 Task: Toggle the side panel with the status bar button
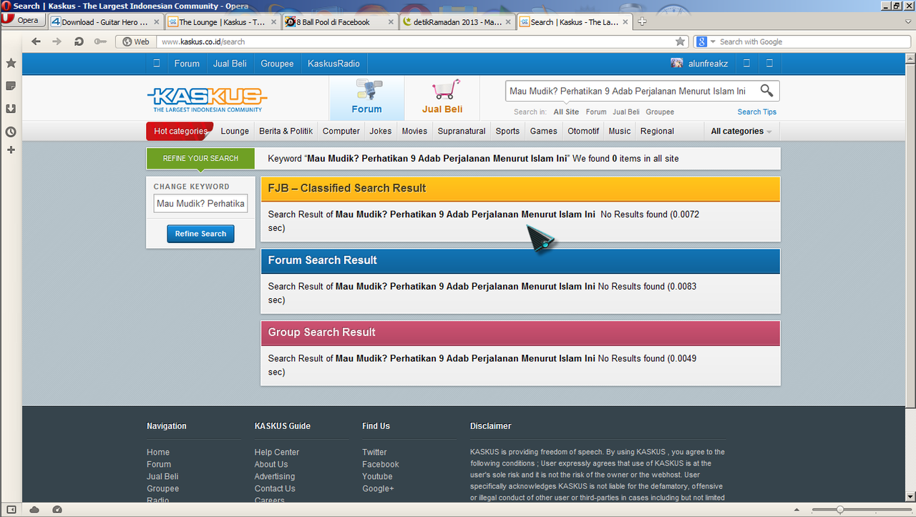click(10, 510)
